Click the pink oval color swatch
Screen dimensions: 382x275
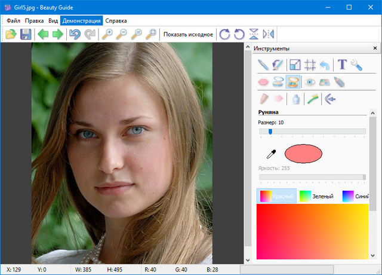[x=303, y=154]
